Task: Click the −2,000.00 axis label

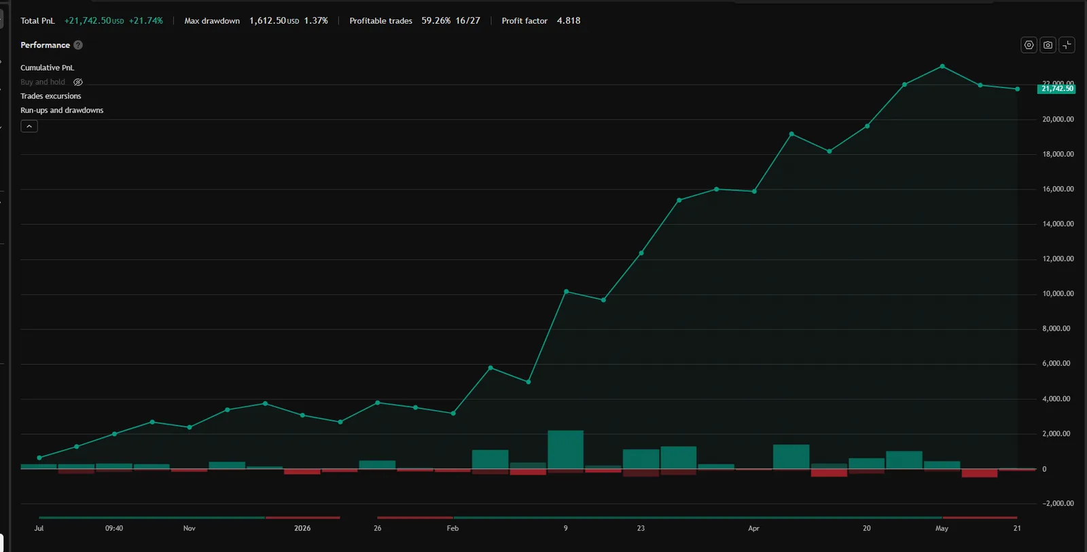Action: pyautogui.click(x=1058, y=504)
